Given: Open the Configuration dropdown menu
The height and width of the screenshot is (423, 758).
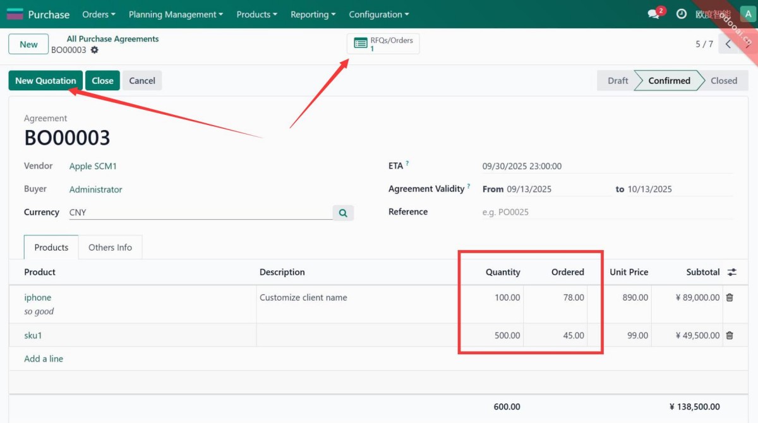Looking at the screenshot, I should [378, 14].
